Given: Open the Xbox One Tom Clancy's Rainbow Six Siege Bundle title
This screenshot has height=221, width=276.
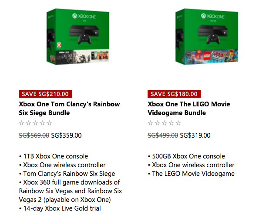Looking at the screenshot, I should [x=69, y=109].
